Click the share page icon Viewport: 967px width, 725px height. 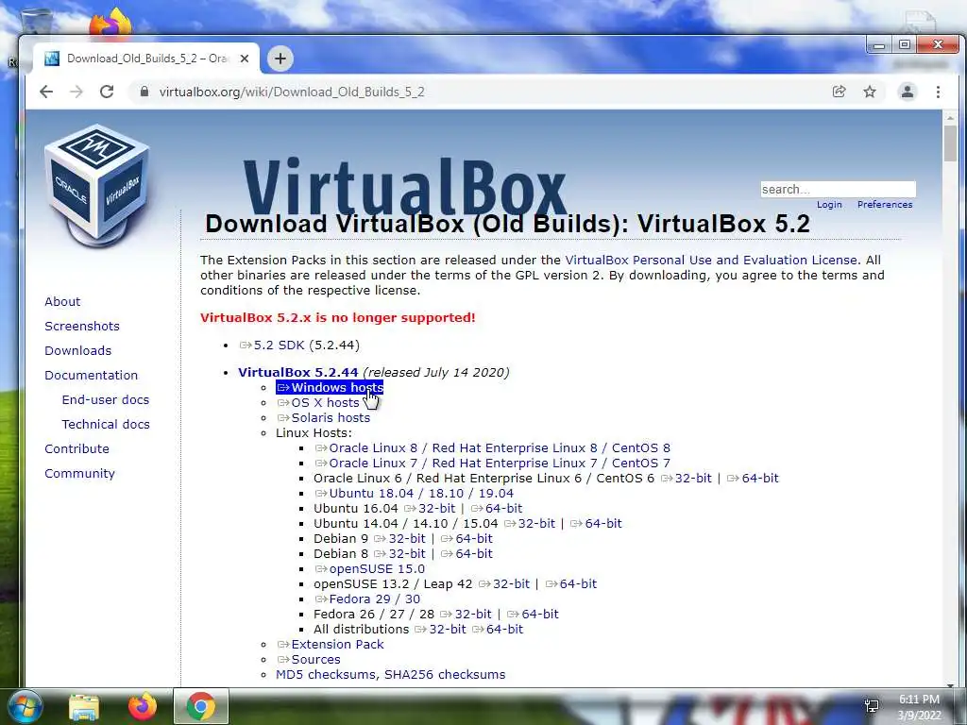point(839,92)
